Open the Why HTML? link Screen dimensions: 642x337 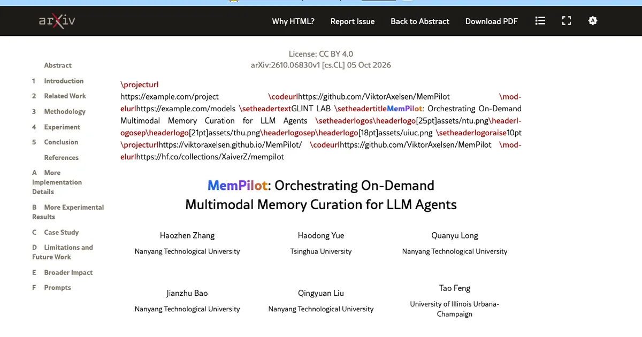point(293,21)
